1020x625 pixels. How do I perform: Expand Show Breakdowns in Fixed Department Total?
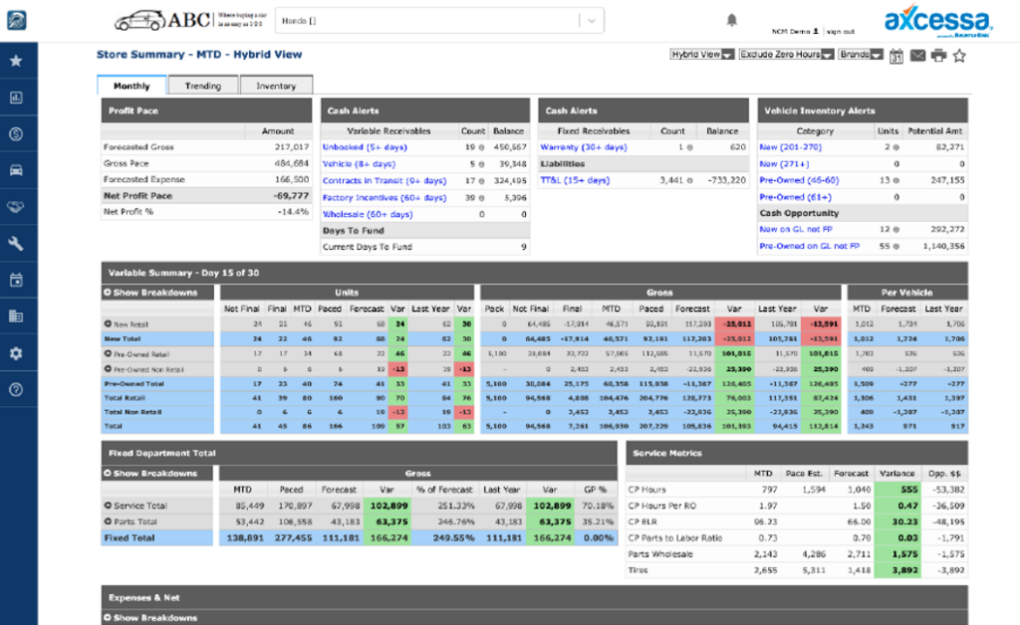151,473
